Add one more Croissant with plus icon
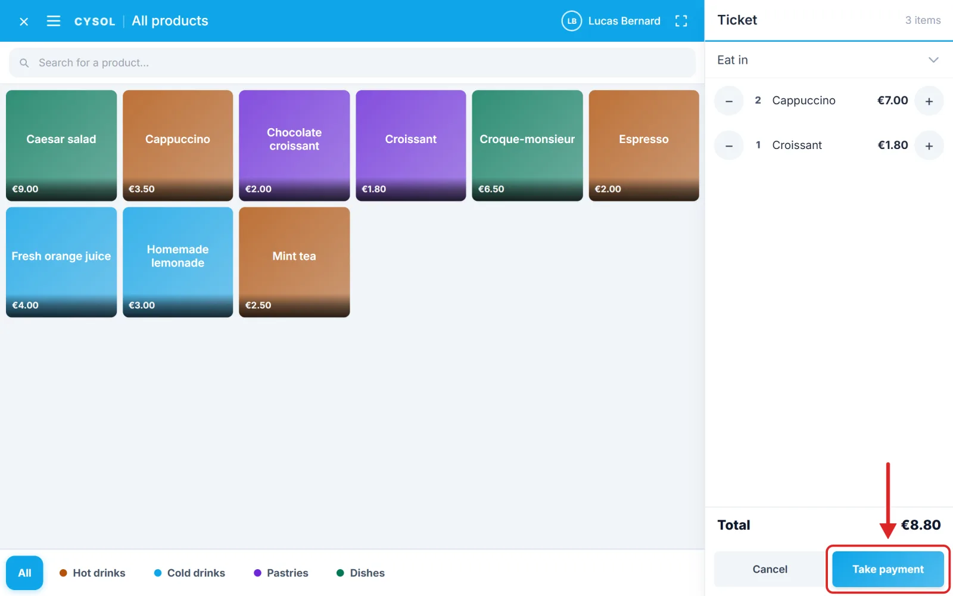This screenshot has height=596, width=953. pyautogui.click(x=929, y=145)
